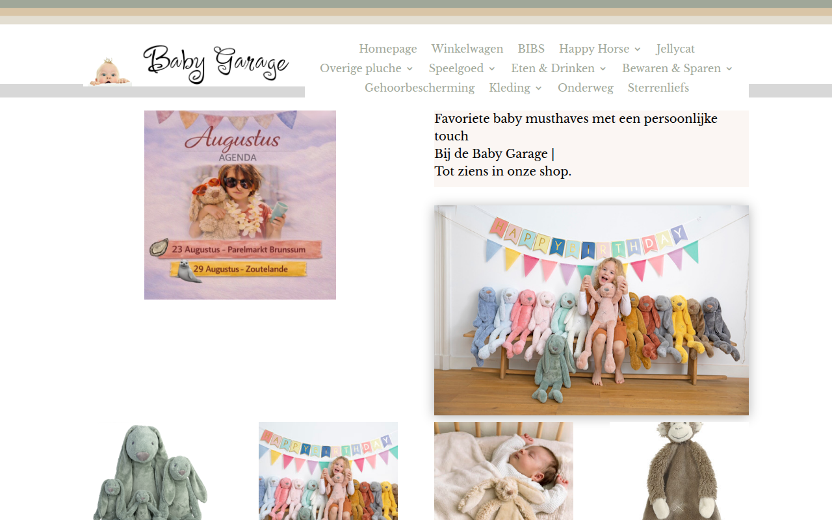This screenshot has height=520, width=832.
Task: Expand the Speelgoed dropdown chevron
Action: coord(492,69)
